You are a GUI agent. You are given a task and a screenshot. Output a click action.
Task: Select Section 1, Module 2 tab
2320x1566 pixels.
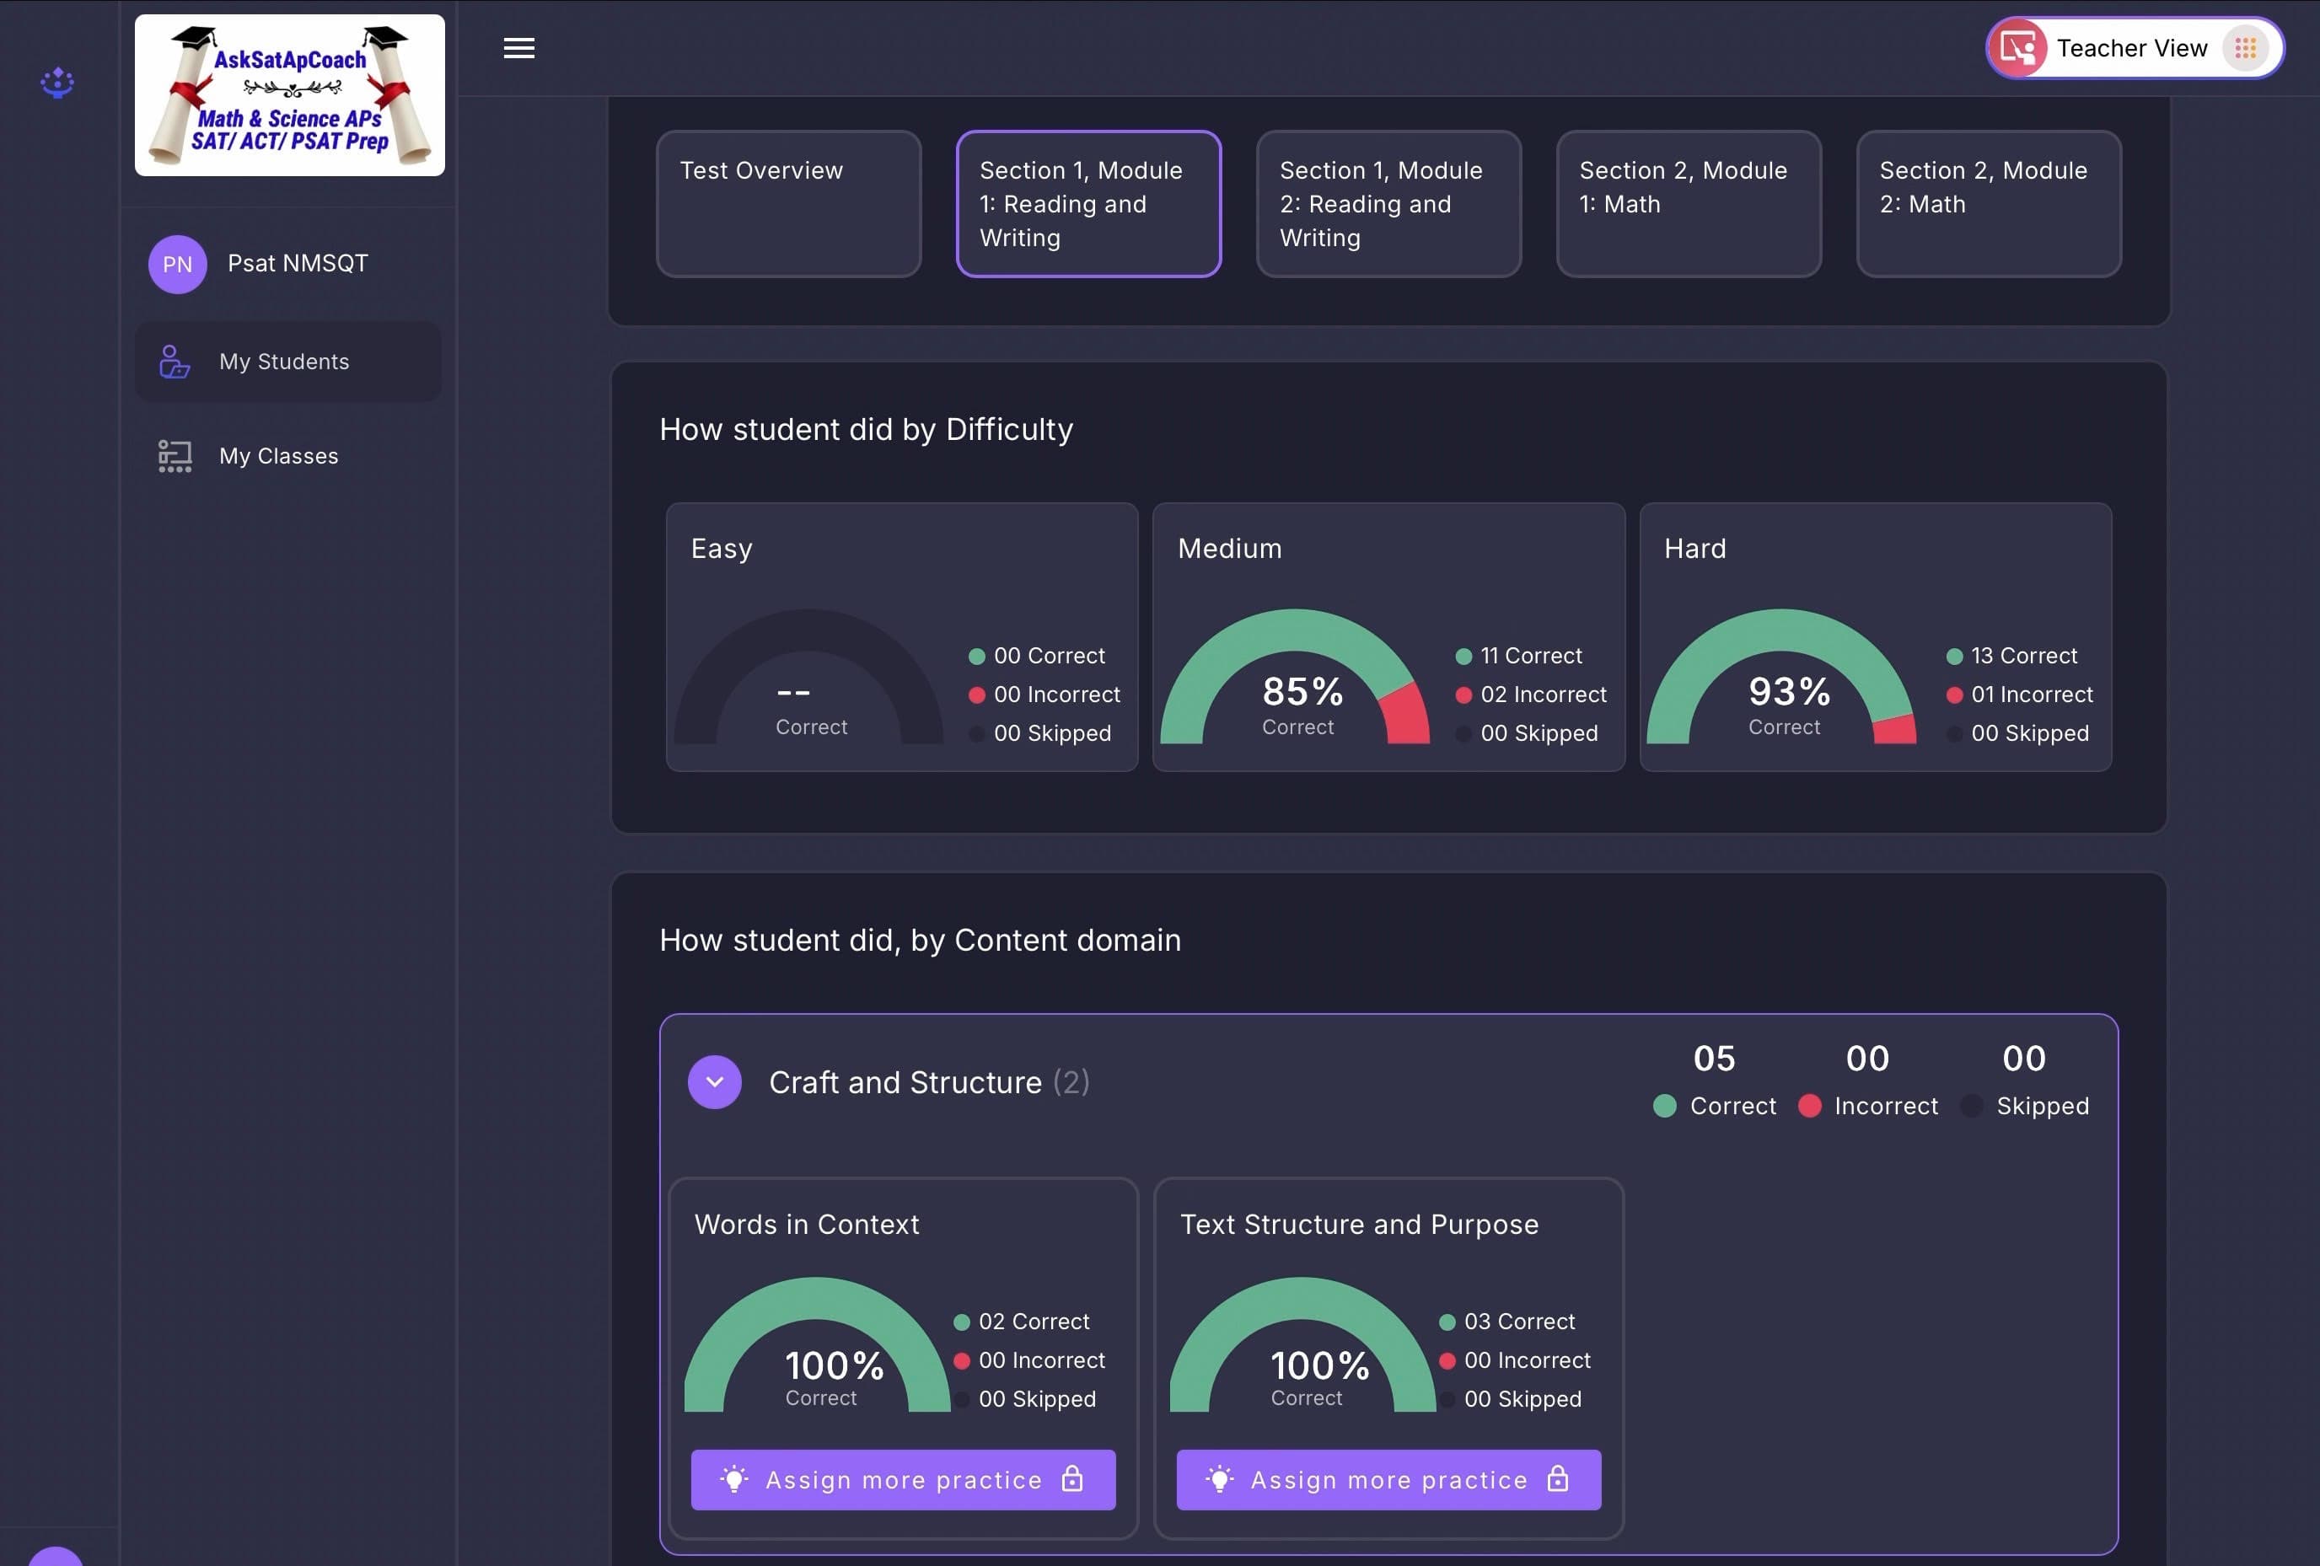coord(1388,204)
